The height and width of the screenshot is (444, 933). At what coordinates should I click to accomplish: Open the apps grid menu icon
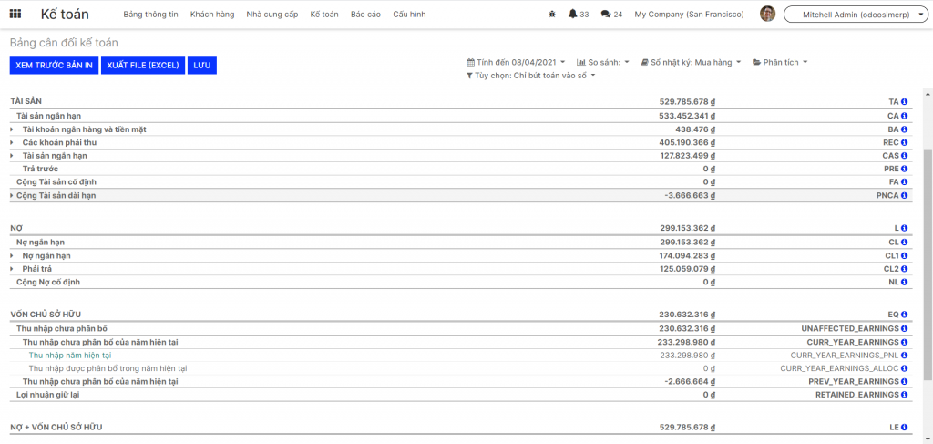point(16,15)
